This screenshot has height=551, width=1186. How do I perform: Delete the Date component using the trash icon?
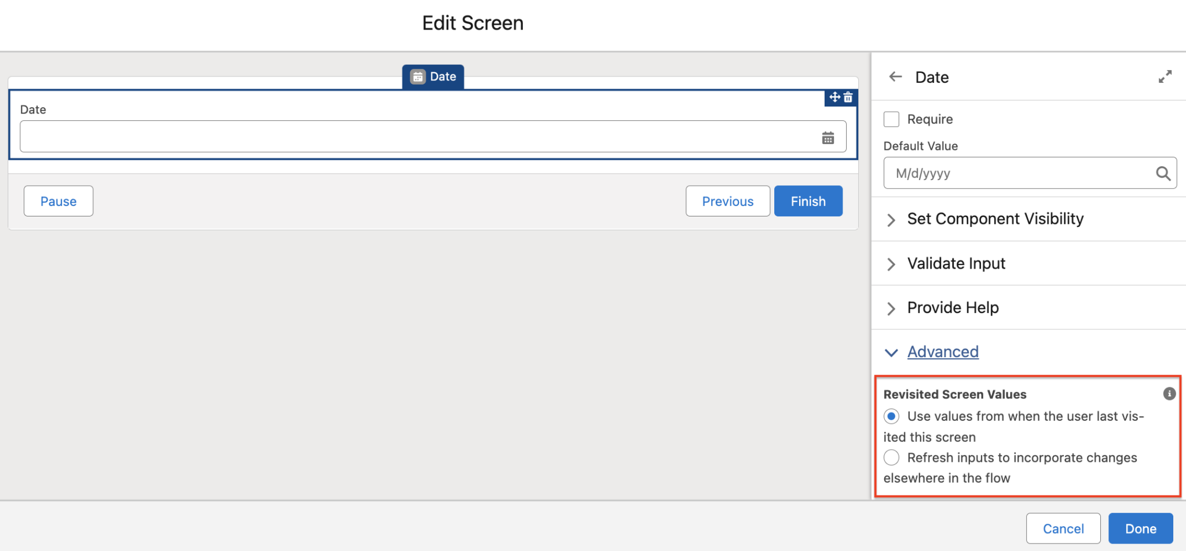848,97
